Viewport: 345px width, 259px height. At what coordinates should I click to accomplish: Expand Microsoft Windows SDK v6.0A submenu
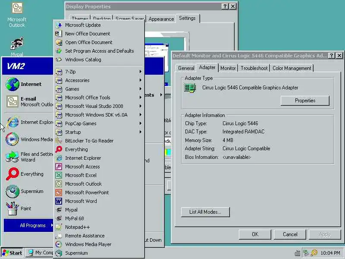tap(99, 115)
